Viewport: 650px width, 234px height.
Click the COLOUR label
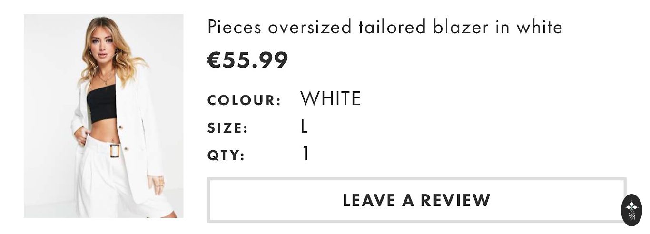click(244, 101)
